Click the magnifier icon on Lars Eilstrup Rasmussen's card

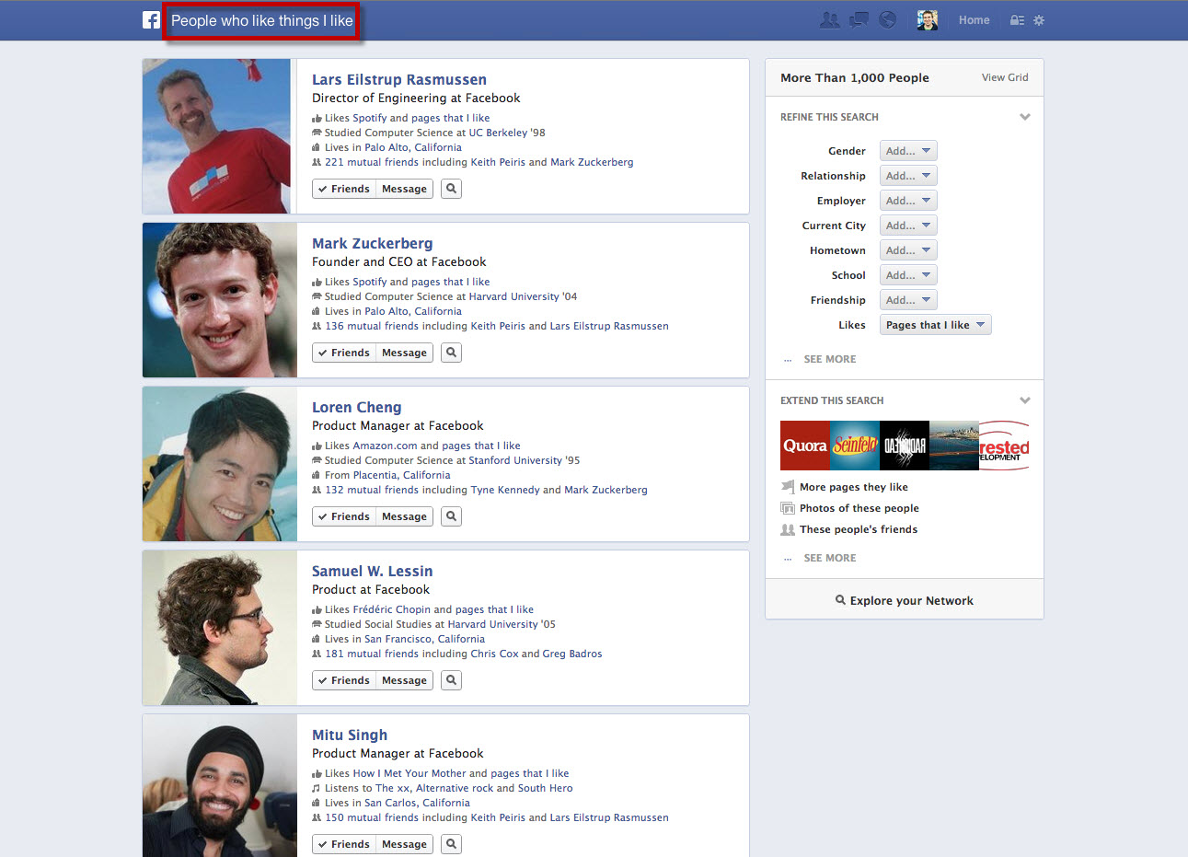[451, 188]
